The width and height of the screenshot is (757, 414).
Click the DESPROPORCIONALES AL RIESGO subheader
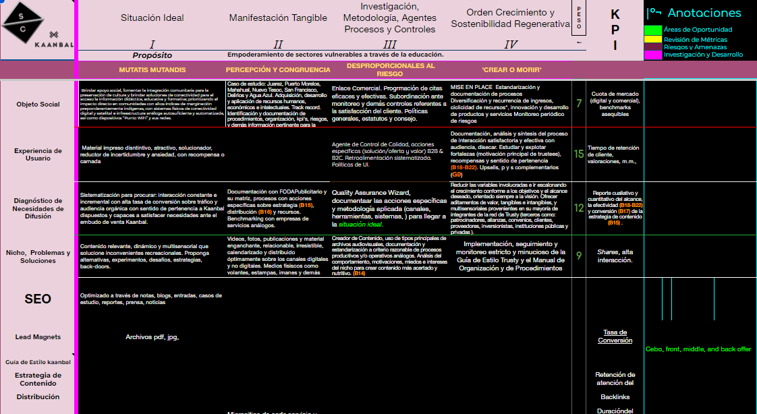pyautogui.click(x=391, y=70)
